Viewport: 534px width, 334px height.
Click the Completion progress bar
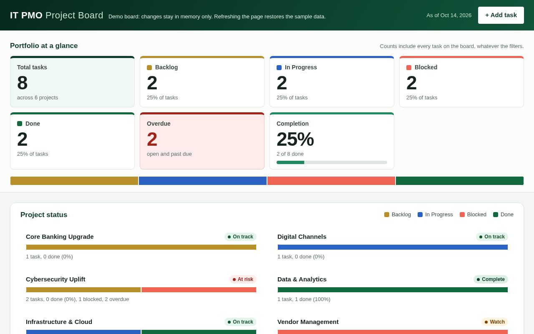pos(332,162)
